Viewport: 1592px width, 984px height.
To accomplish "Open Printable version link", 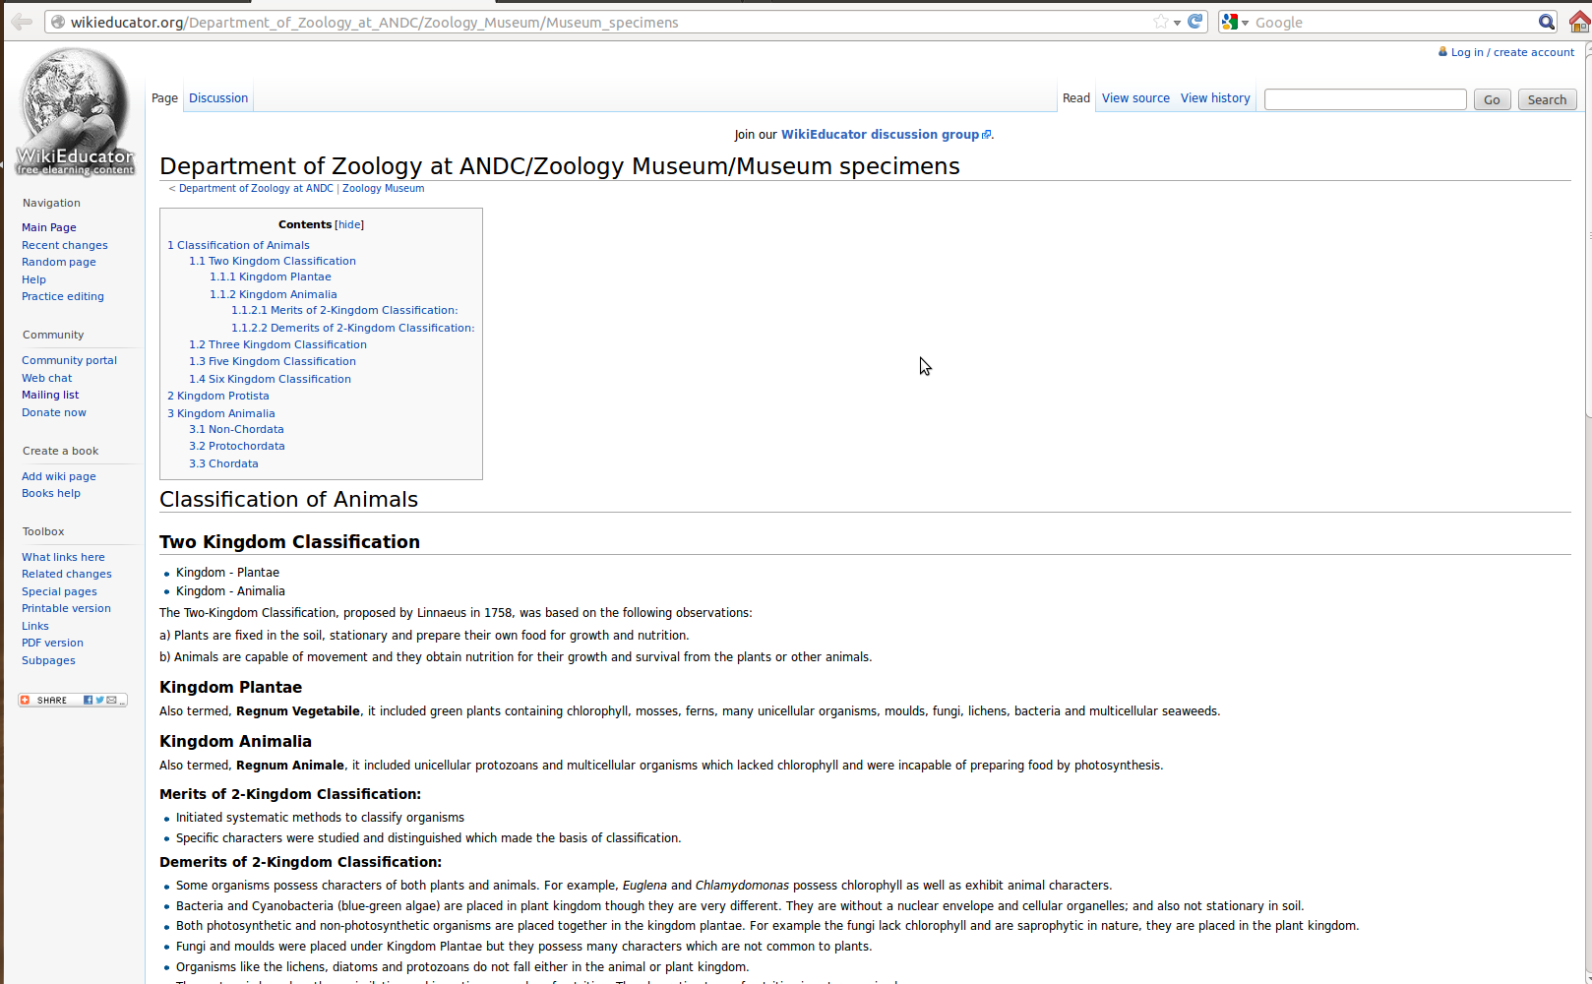I will point(66,608).
